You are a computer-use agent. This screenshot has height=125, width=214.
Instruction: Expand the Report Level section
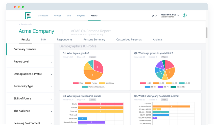30,61
